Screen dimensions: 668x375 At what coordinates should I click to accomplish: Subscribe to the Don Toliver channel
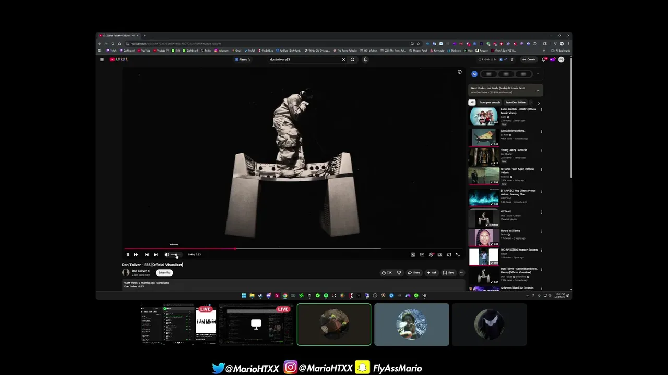click(x=164, y=273)
